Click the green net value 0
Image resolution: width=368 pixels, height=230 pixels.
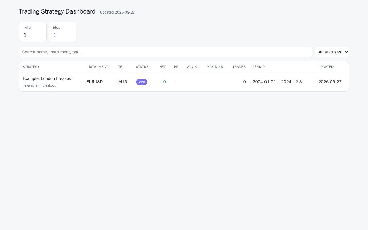tap(164, 82)
